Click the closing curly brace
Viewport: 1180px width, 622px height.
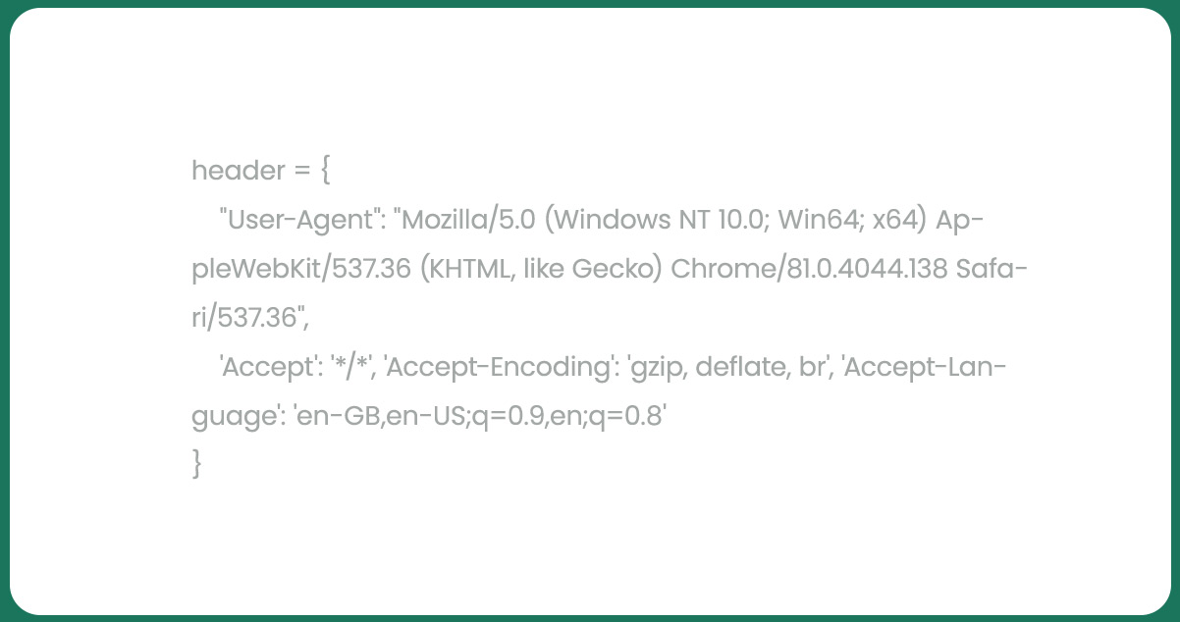point(197,464)
